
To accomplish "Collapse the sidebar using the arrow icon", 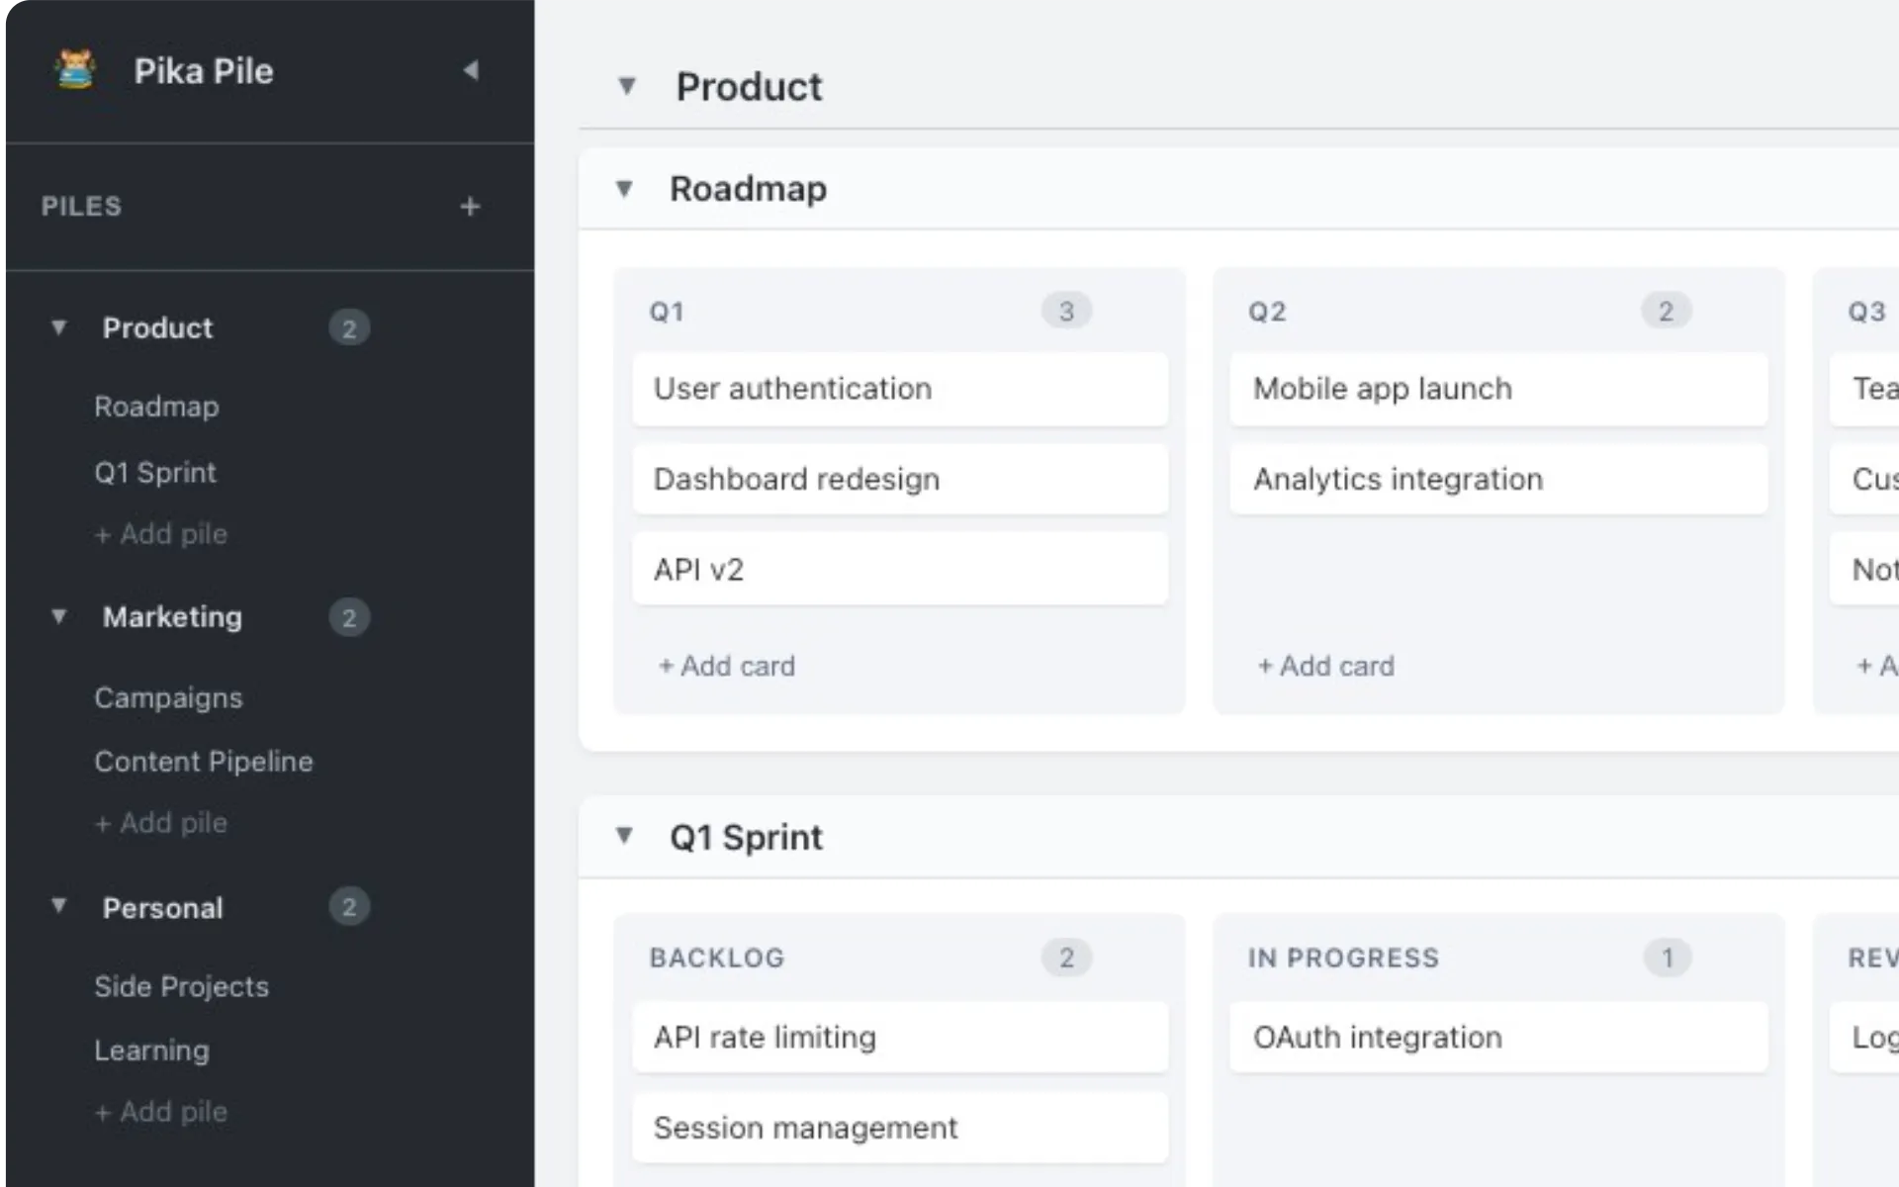I will pyautogui.click(x=473, y=70).
